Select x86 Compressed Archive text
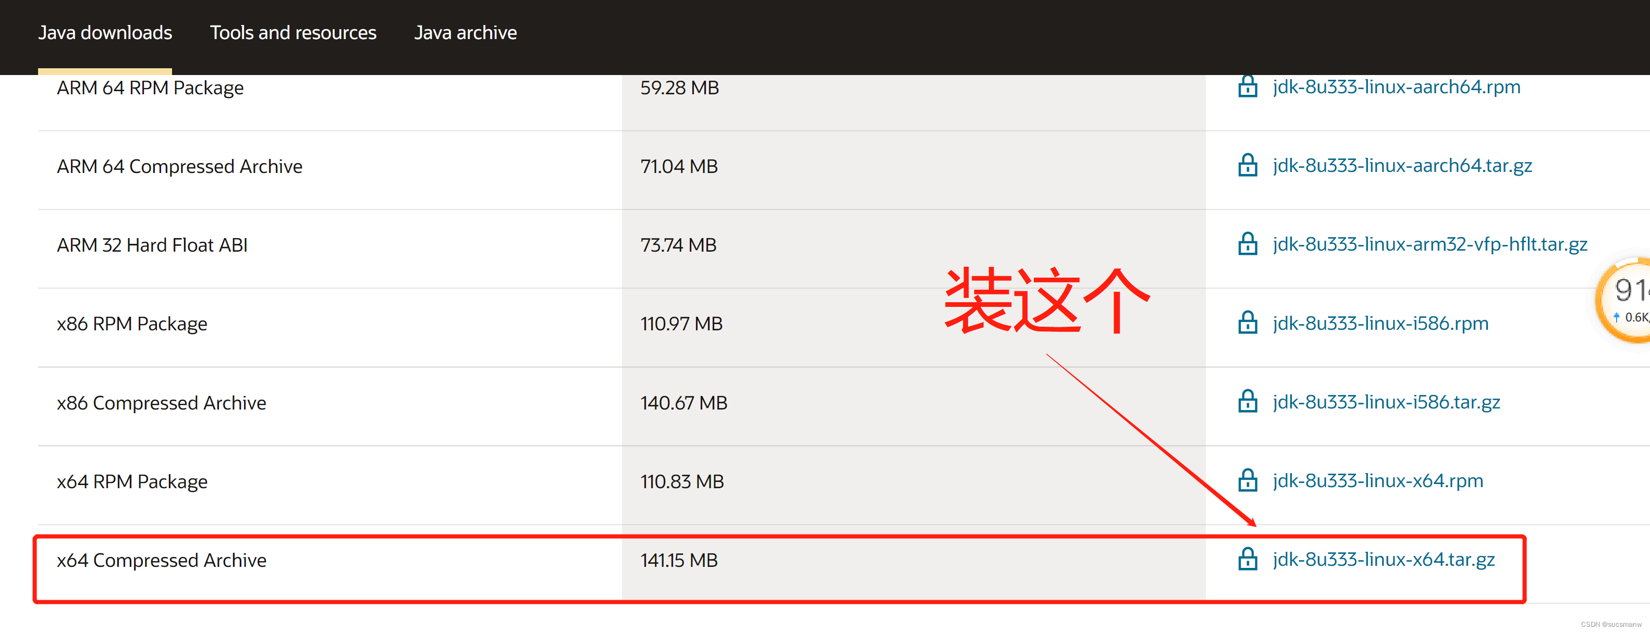 tap(162, 403)
